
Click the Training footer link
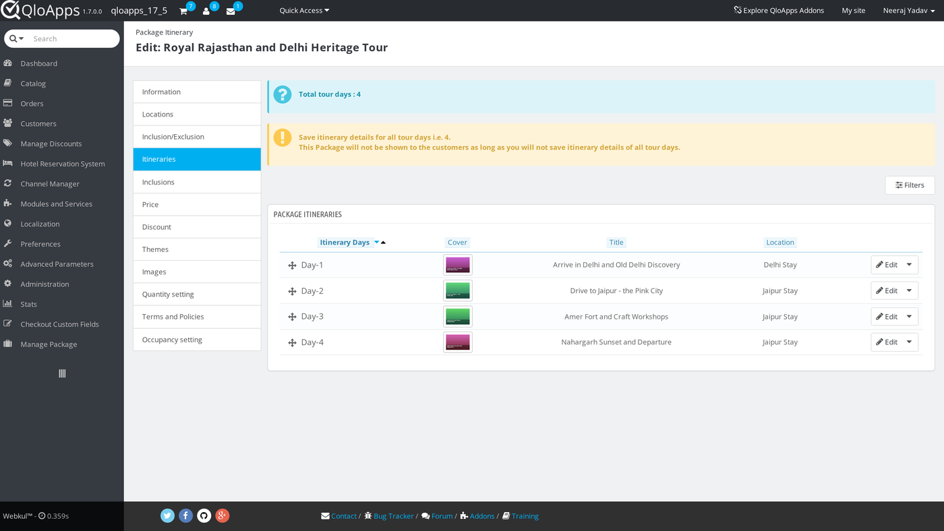pos(521,516)
